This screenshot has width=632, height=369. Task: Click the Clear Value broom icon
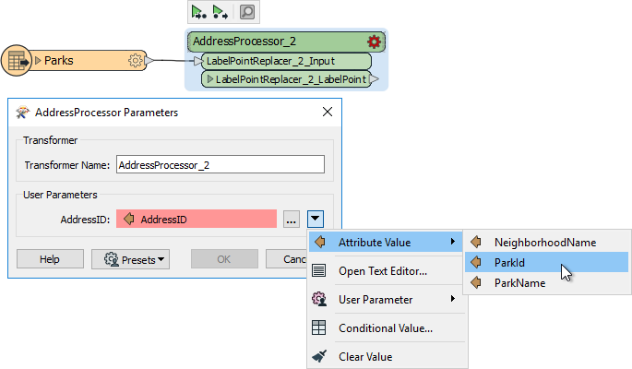coord(319,356)
